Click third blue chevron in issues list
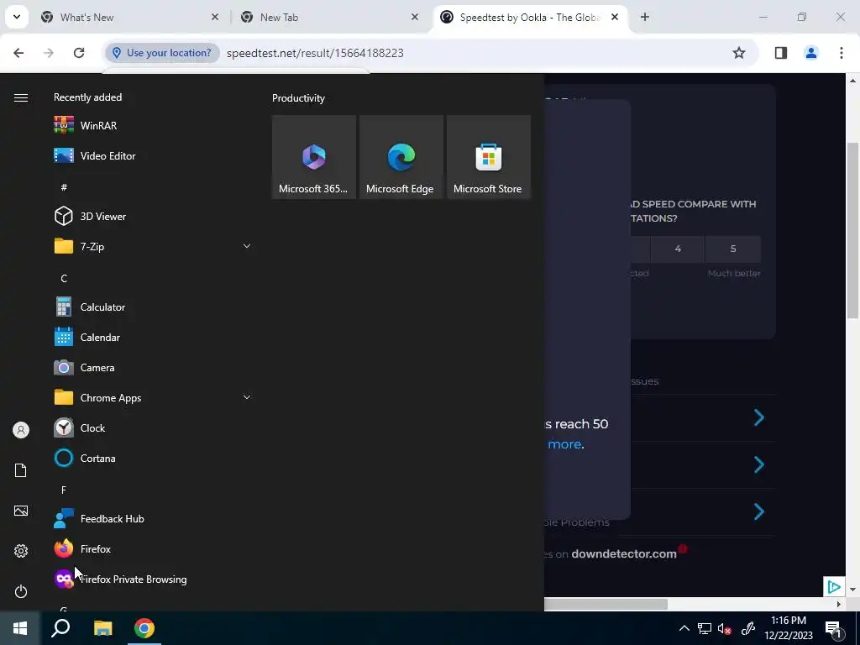 click(x=759, y=511)
